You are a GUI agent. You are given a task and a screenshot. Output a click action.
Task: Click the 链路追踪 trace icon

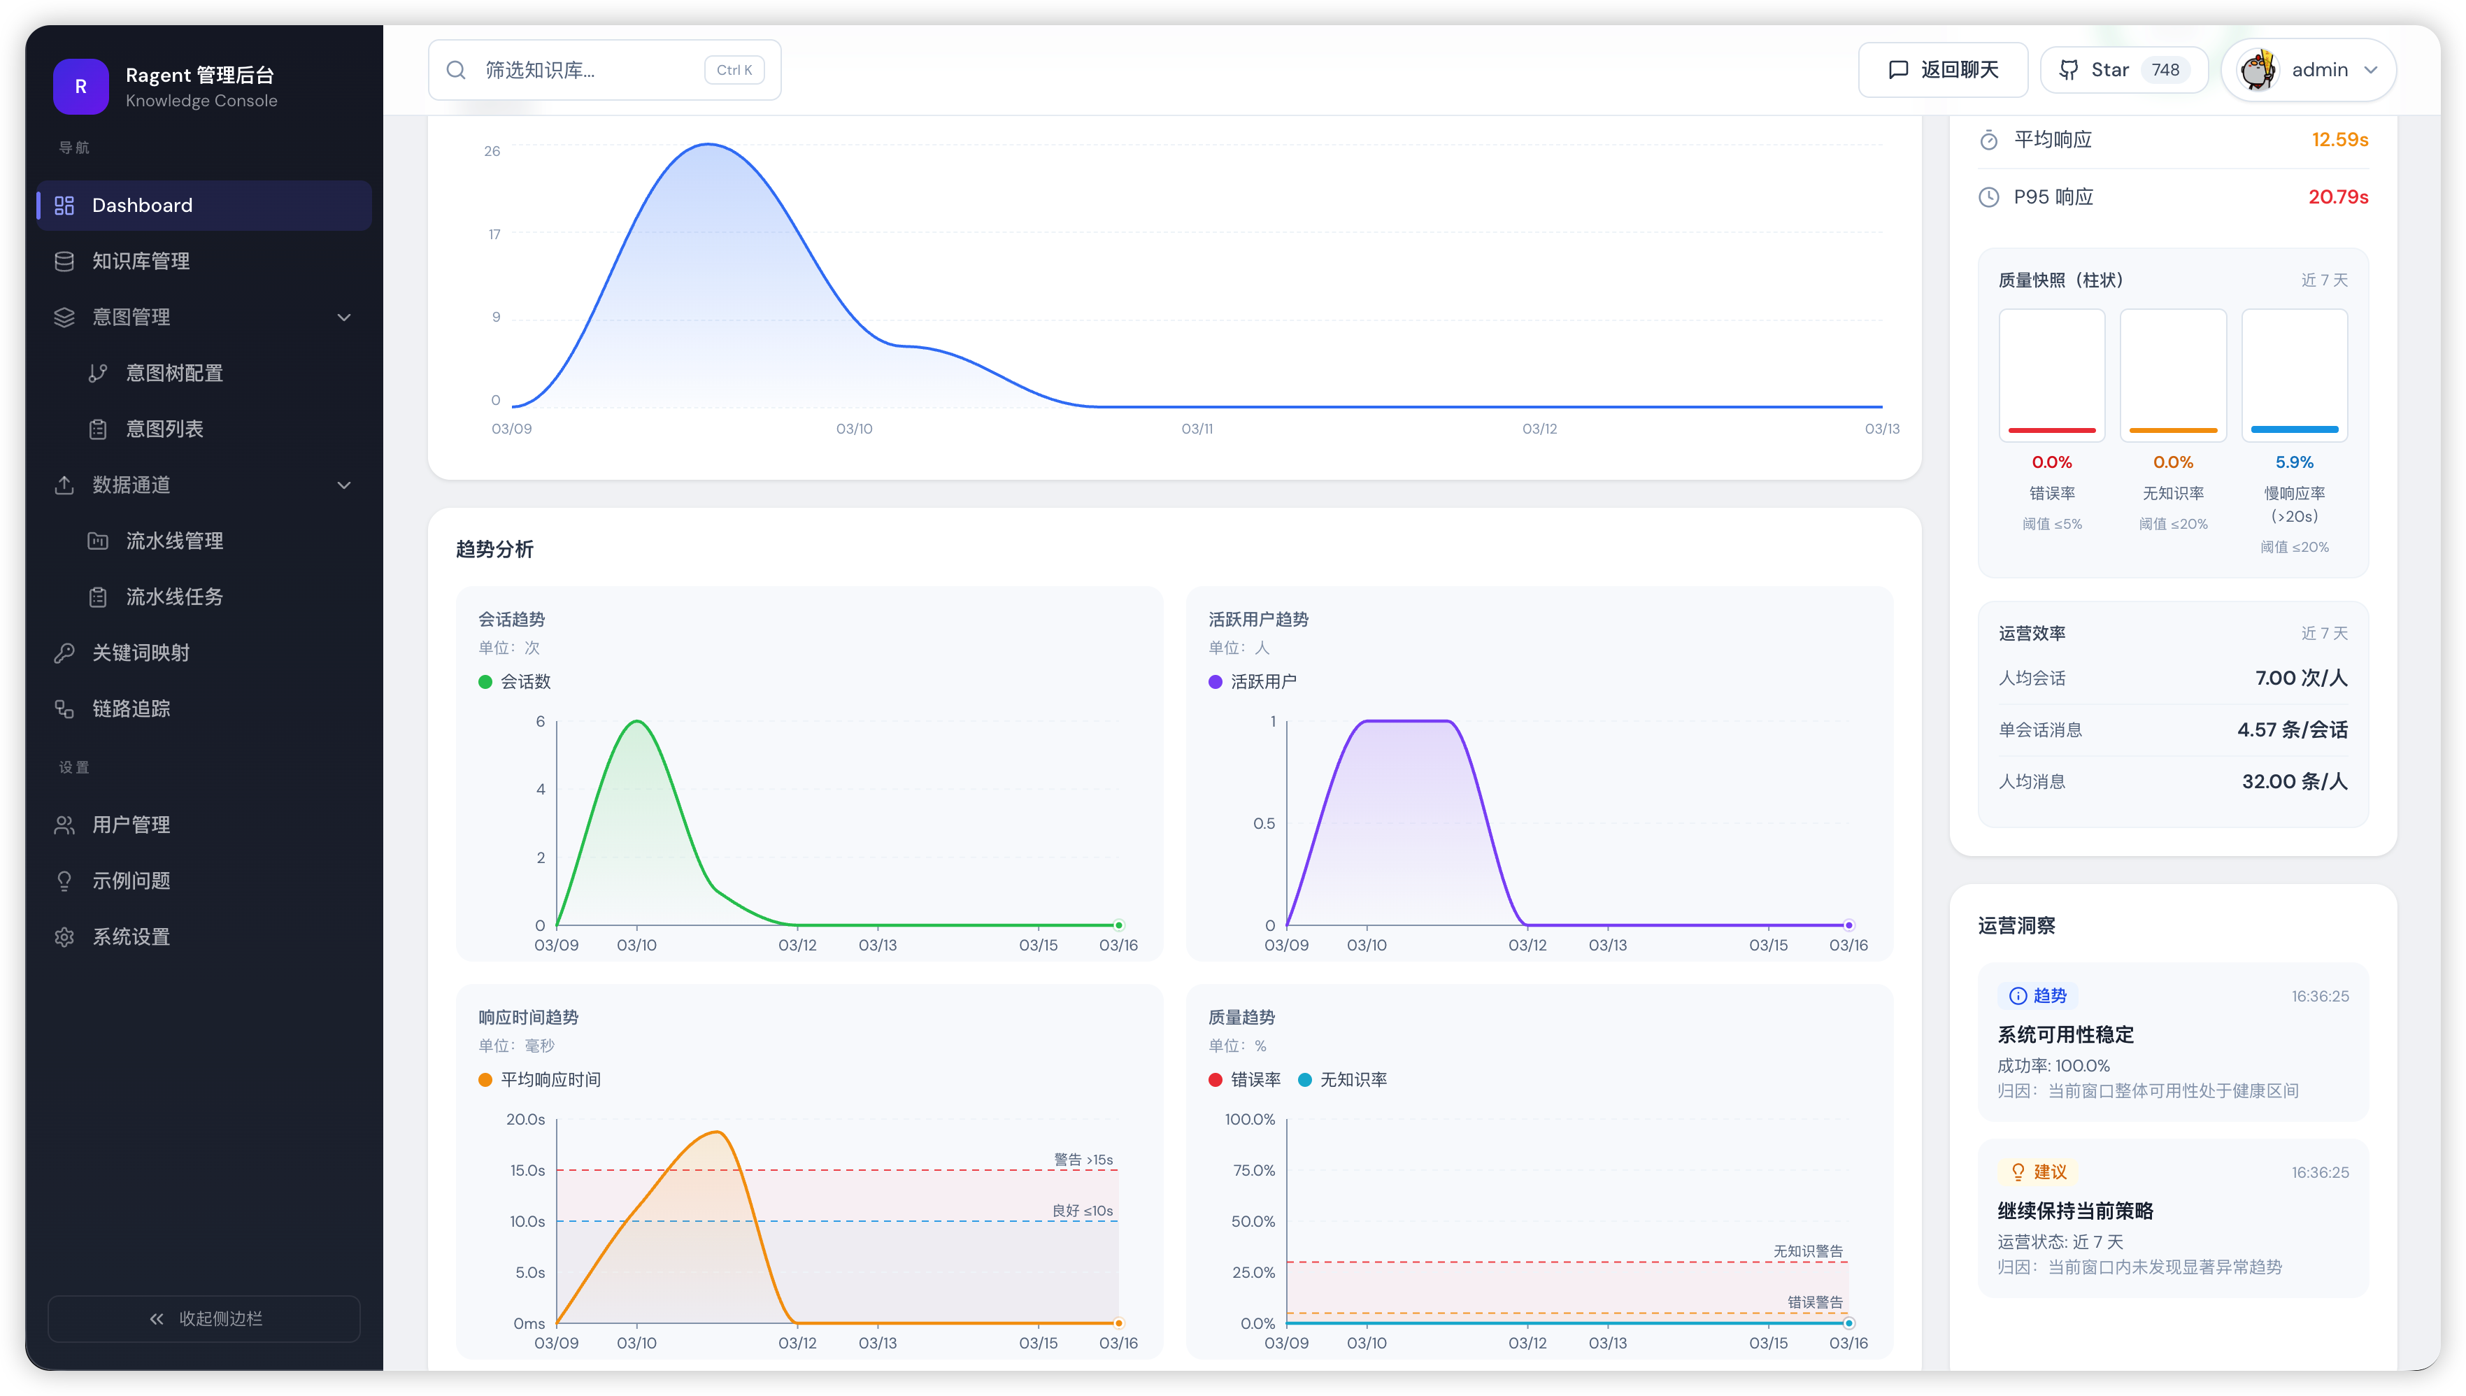click(64, 708)
